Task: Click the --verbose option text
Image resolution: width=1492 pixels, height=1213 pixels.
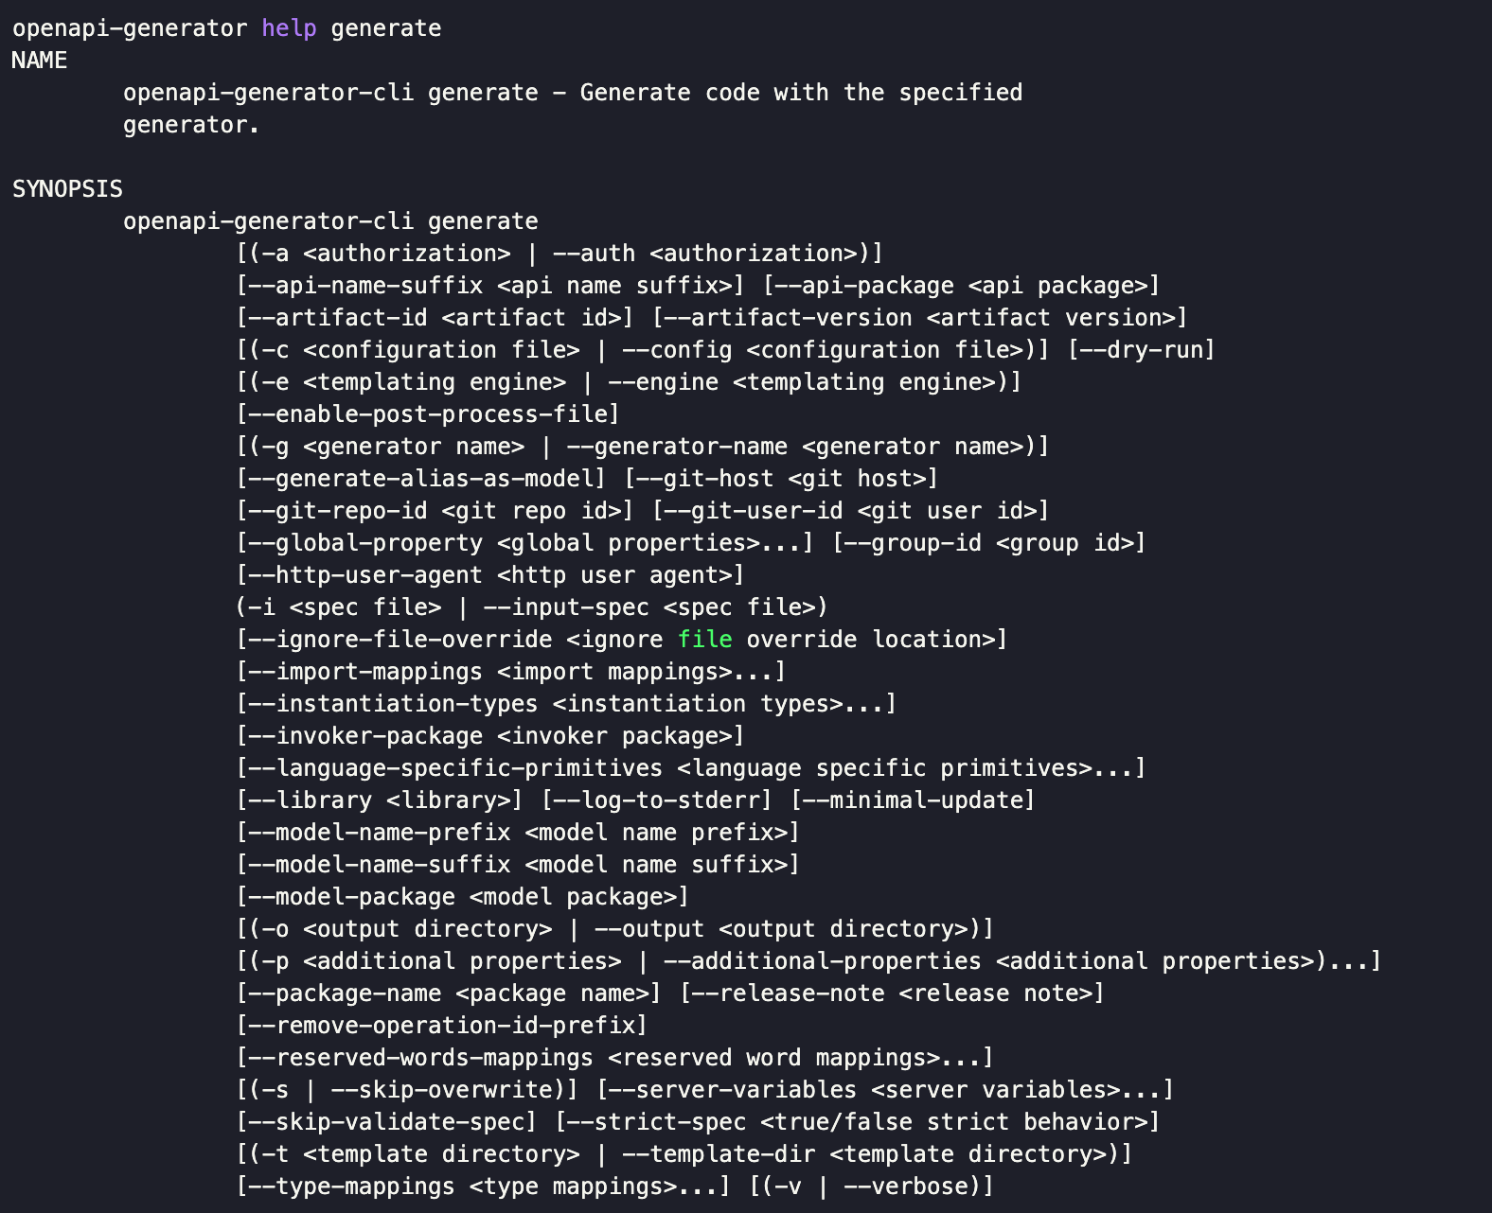Action: [906, 1187]
